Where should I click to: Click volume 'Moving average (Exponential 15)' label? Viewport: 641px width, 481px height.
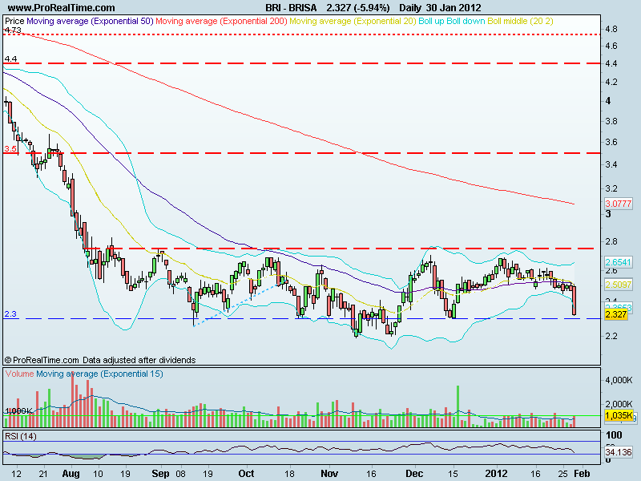coord(99,374)
